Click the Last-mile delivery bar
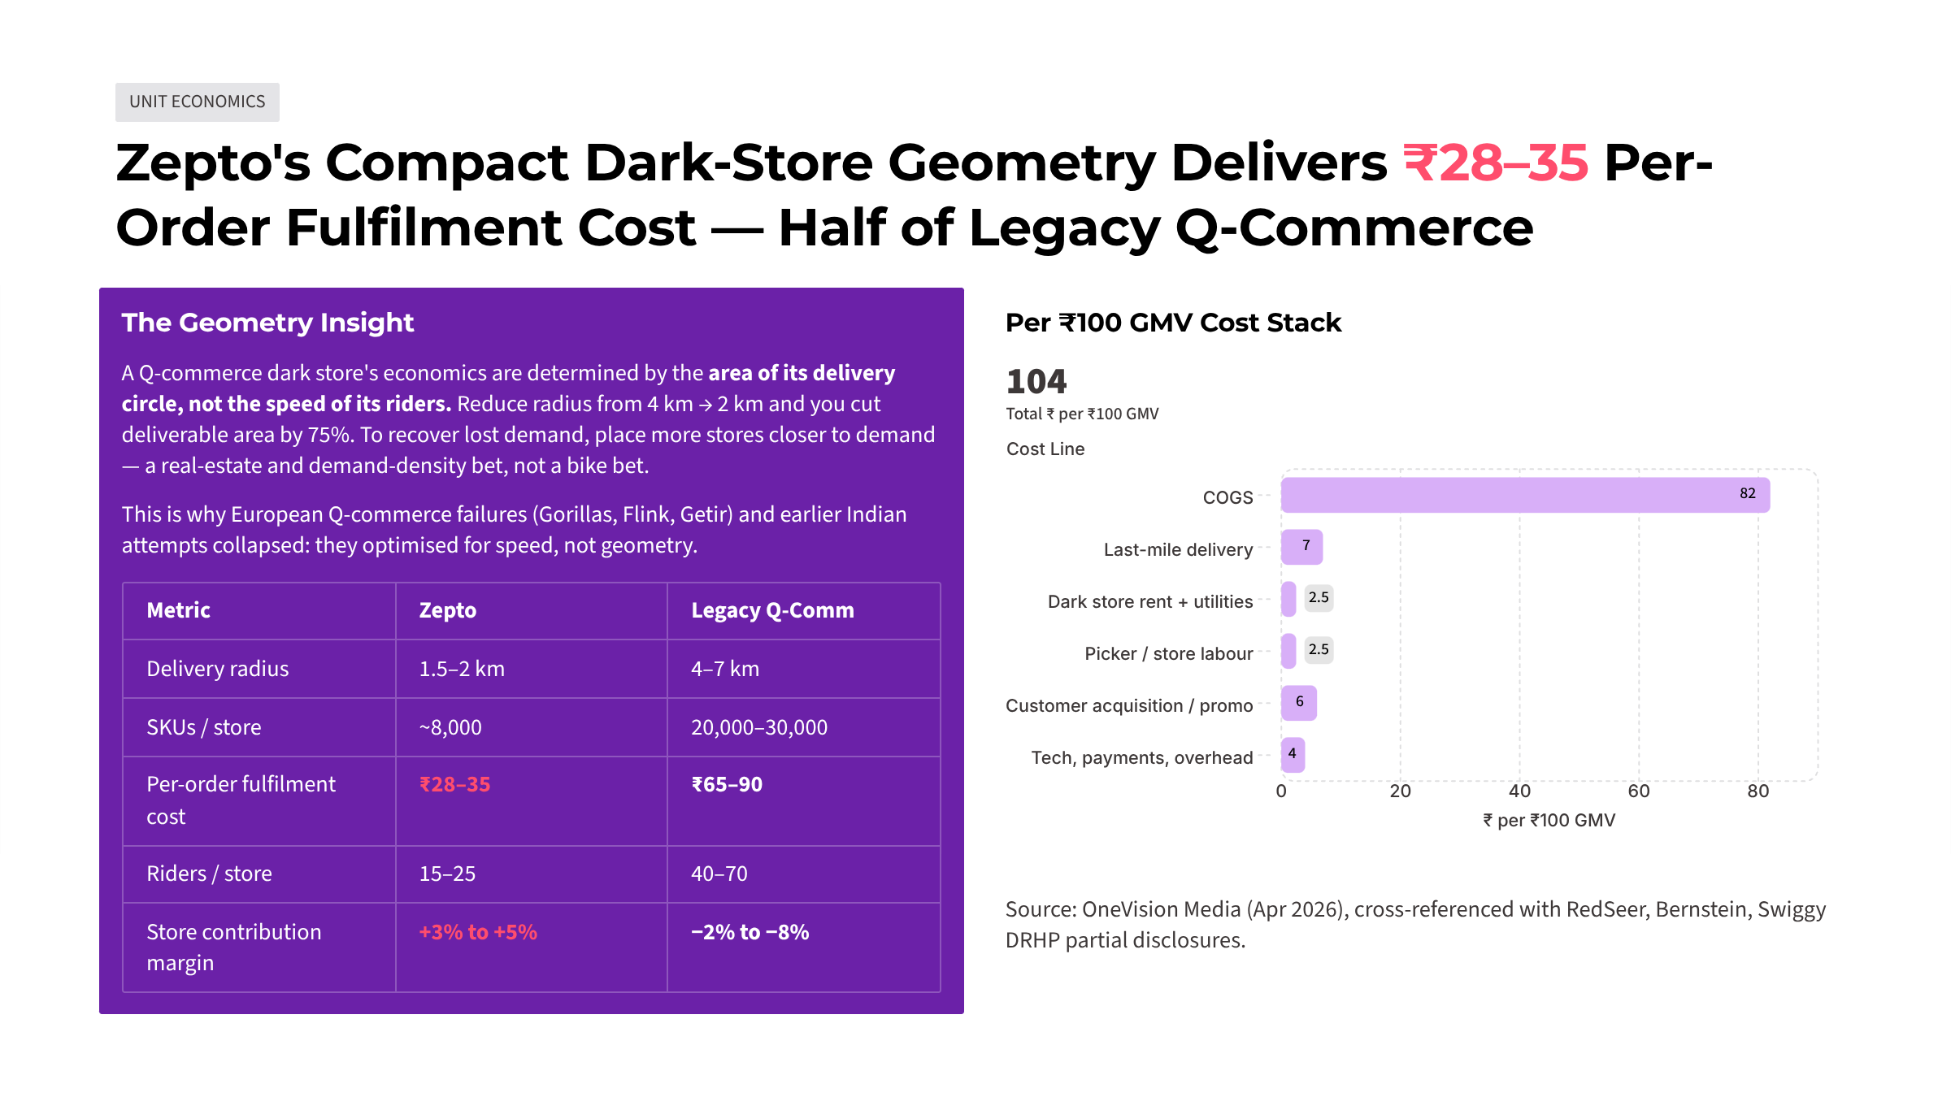This screenshot has height=1097, width=1951. pyautogui.click(x=1301, y=547)
